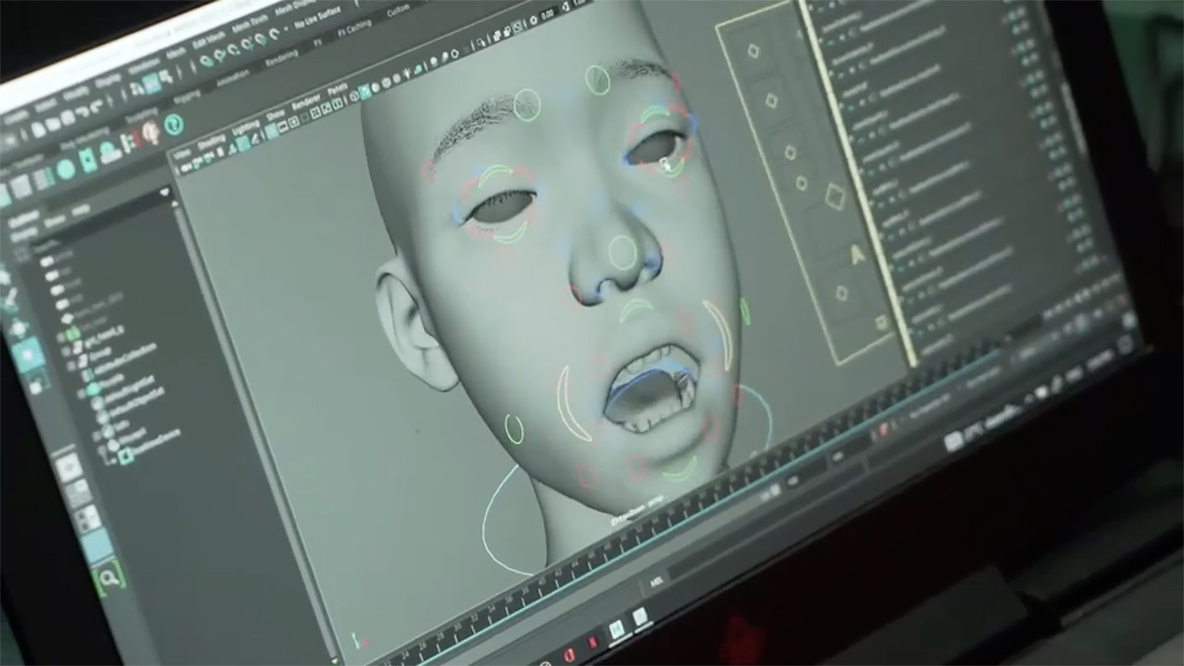
Task: Click the viewport gear settings icon
Action: click(x=534, y=18)
